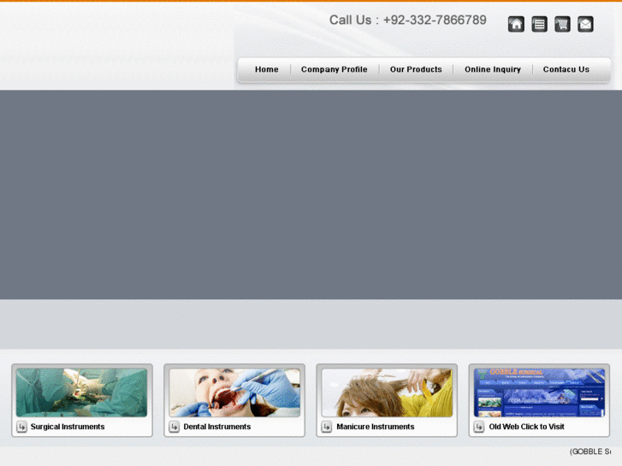Click arrow icon beside Dental Instruments
622x466 pixels.
click(175, 427)
